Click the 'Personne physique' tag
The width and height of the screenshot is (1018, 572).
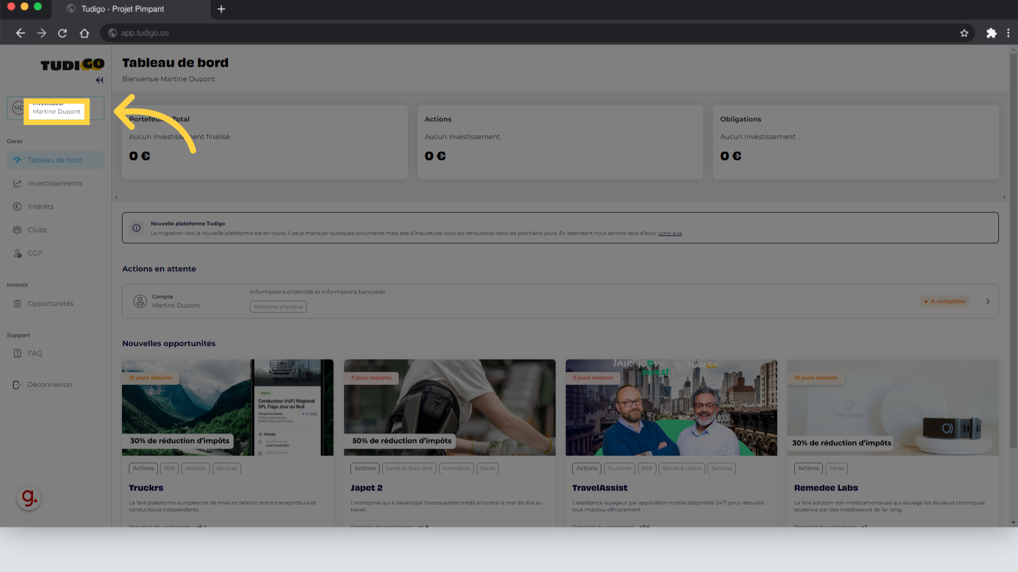(x=278, y=307)
